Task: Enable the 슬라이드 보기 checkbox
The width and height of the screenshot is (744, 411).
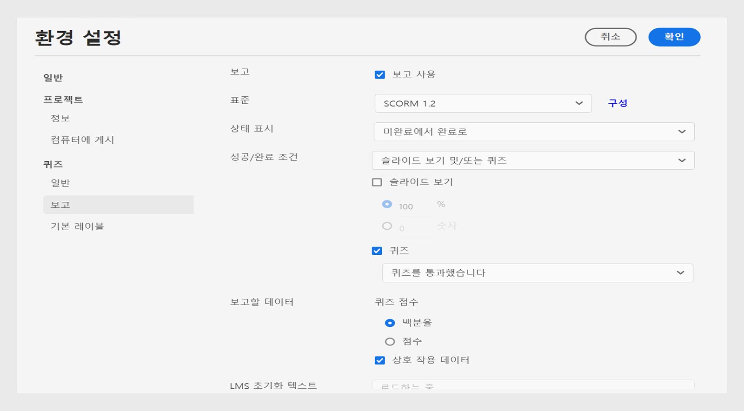Action: 377,182
